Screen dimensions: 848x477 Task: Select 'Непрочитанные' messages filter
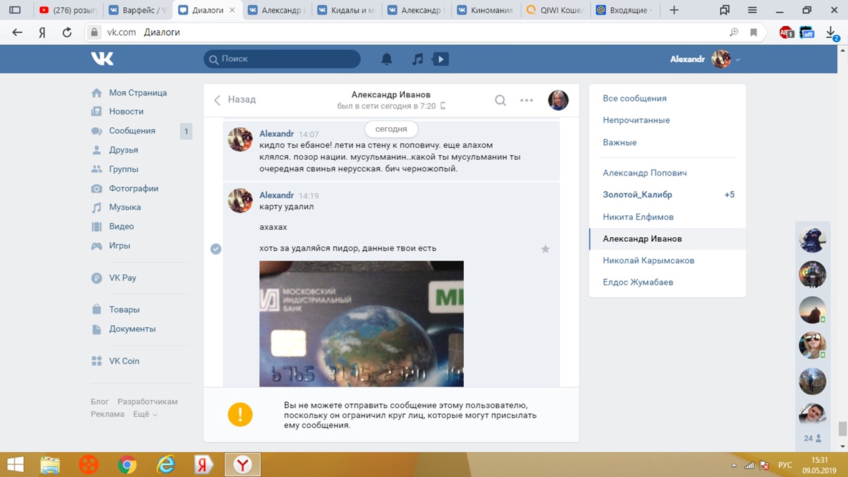point(636,120)
